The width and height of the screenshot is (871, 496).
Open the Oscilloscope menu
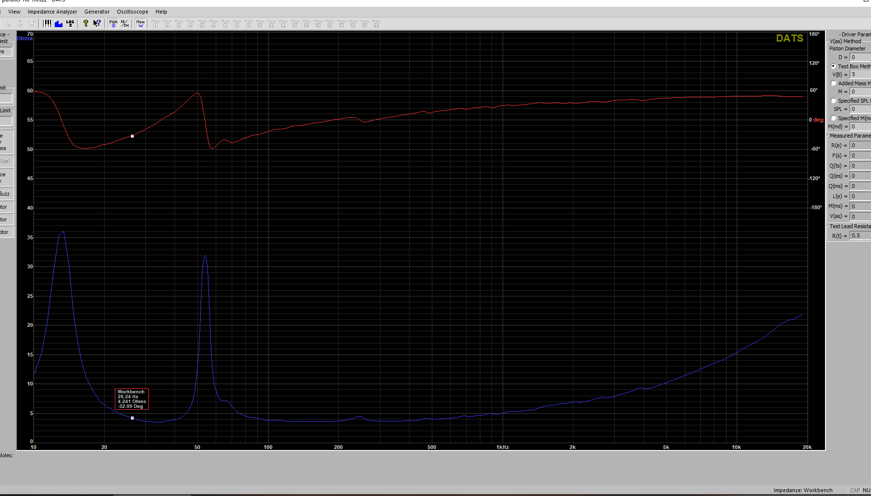[132, 12]
